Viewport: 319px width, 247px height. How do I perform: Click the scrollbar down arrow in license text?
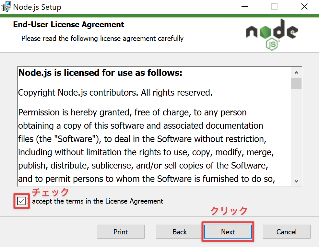pos(296,181)
